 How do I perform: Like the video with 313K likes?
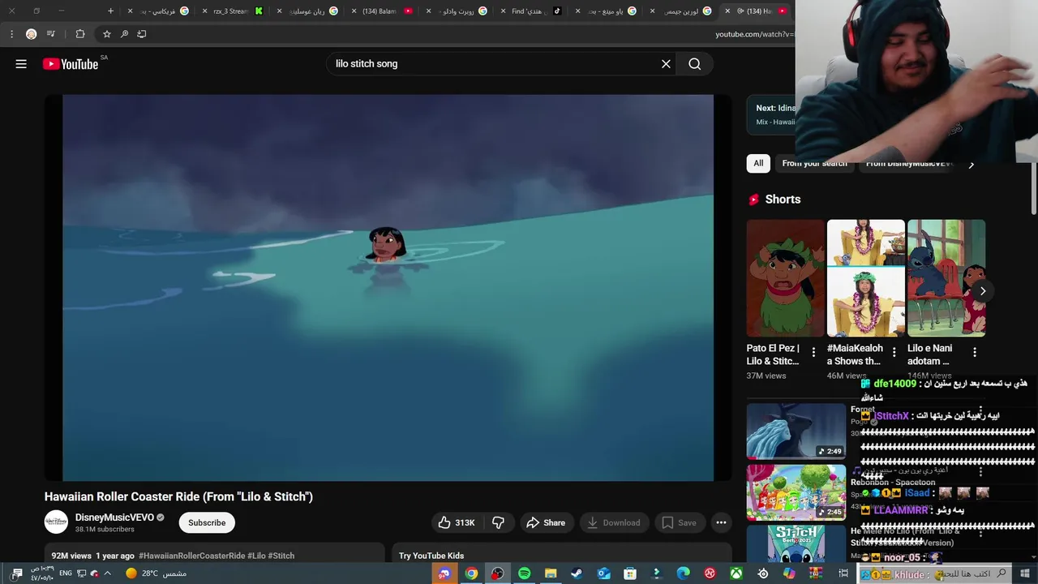coord(457,523)
